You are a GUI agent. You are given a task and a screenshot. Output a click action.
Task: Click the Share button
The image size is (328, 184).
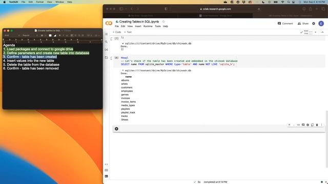coord(303,24)
